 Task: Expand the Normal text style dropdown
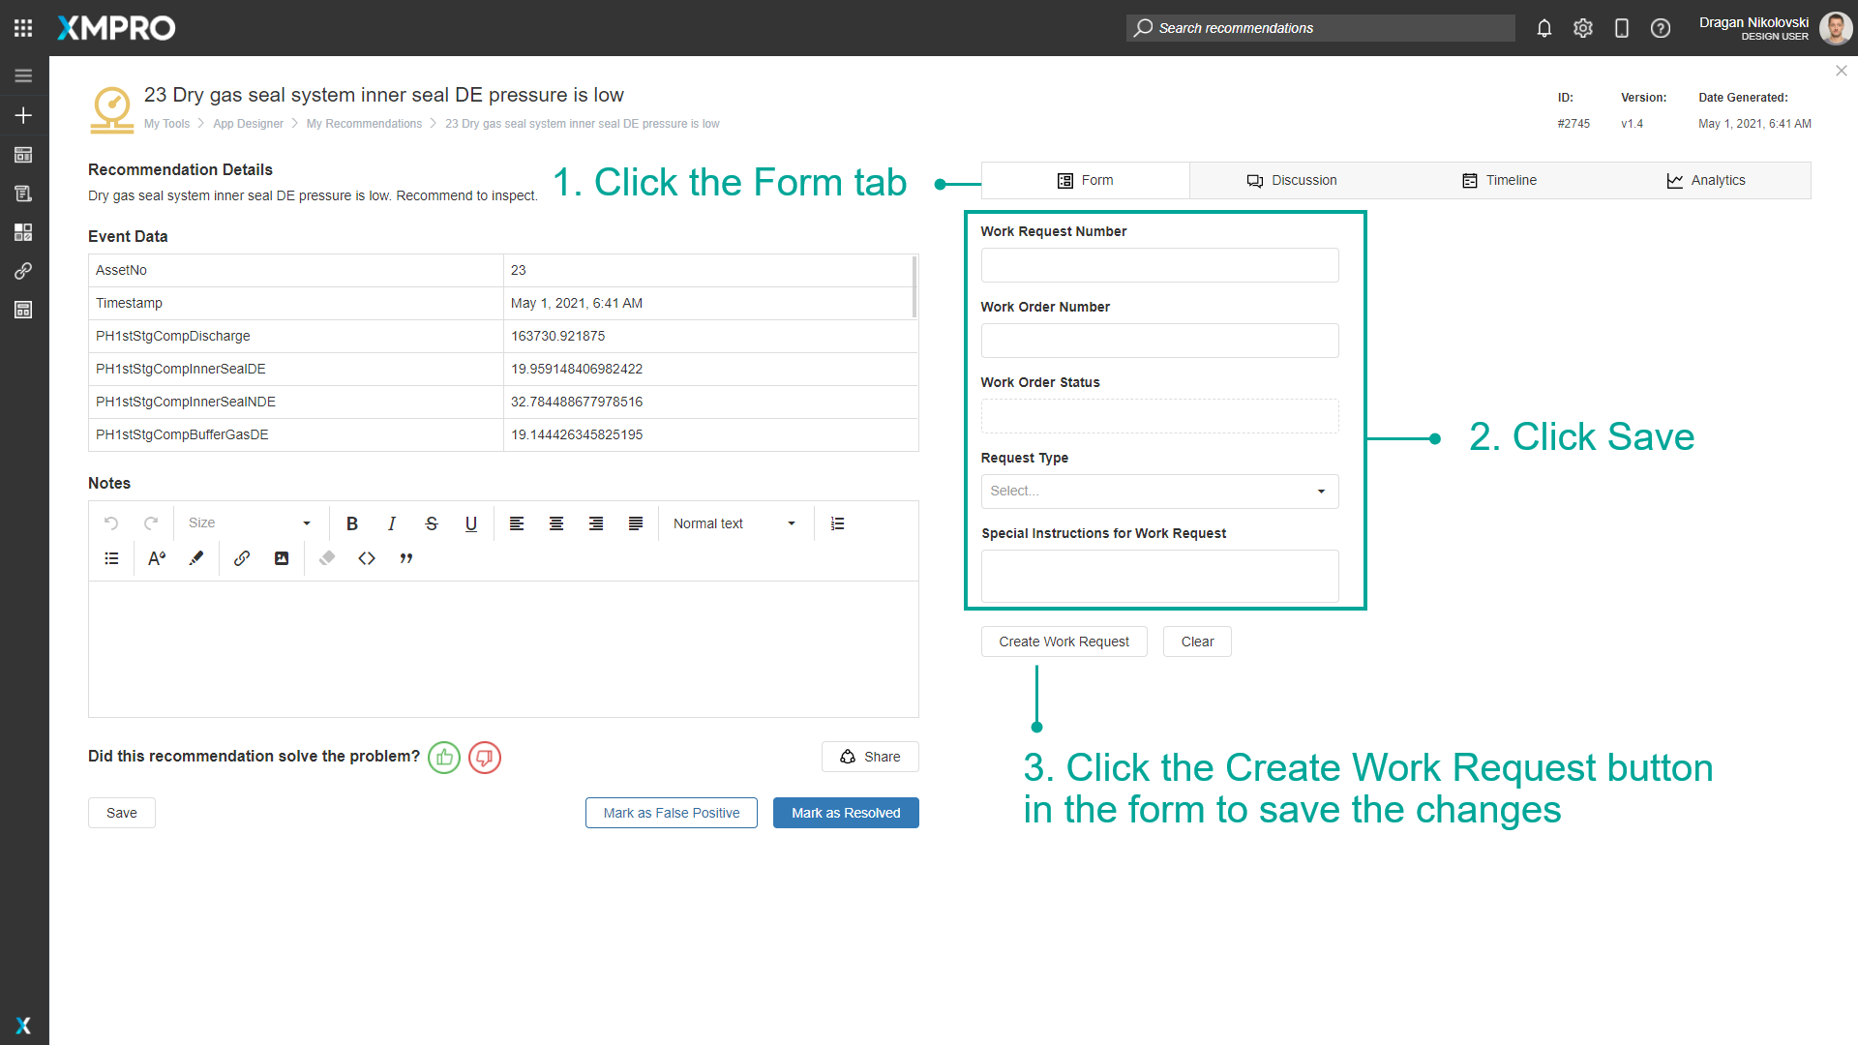coord(734,523)
